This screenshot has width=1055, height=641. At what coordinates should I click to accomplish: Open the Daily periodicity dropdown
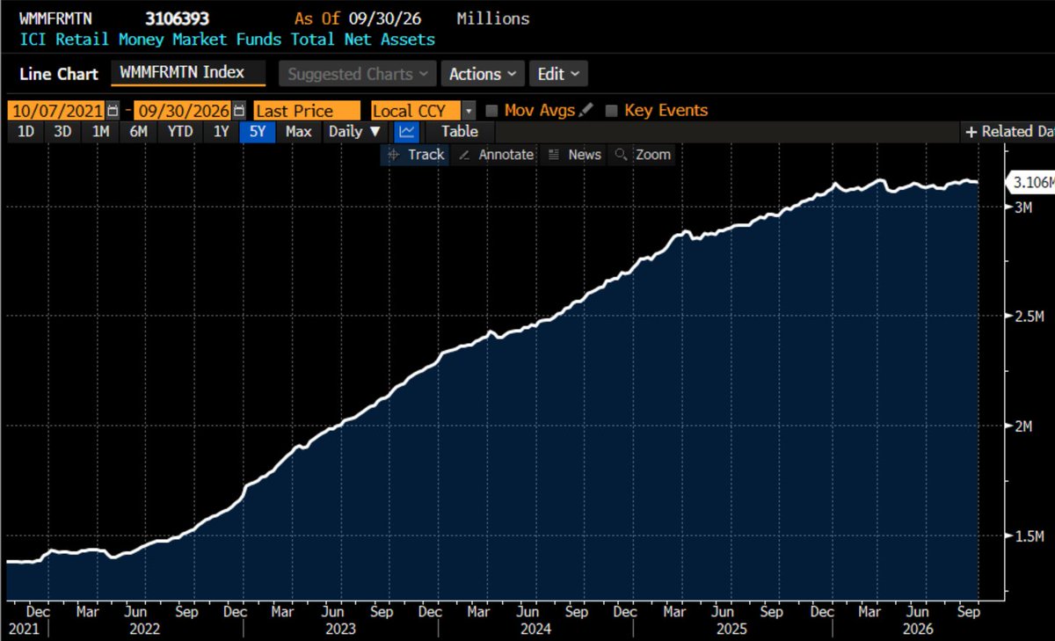click(354, 132)
